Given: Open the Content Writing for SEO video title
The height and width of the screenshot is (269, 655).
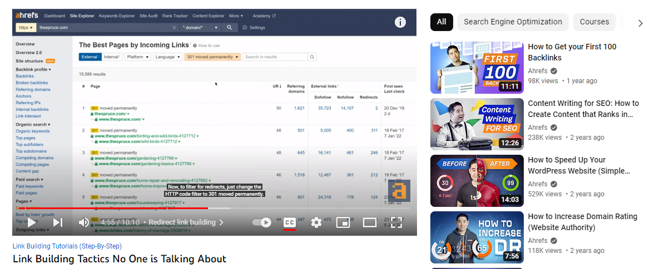Looking at the screenshot, I should tap(583, 109).
